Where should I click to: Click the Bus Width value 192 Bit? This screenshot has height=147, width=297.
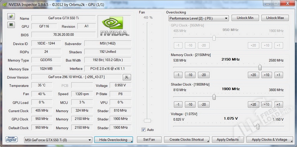108,60
